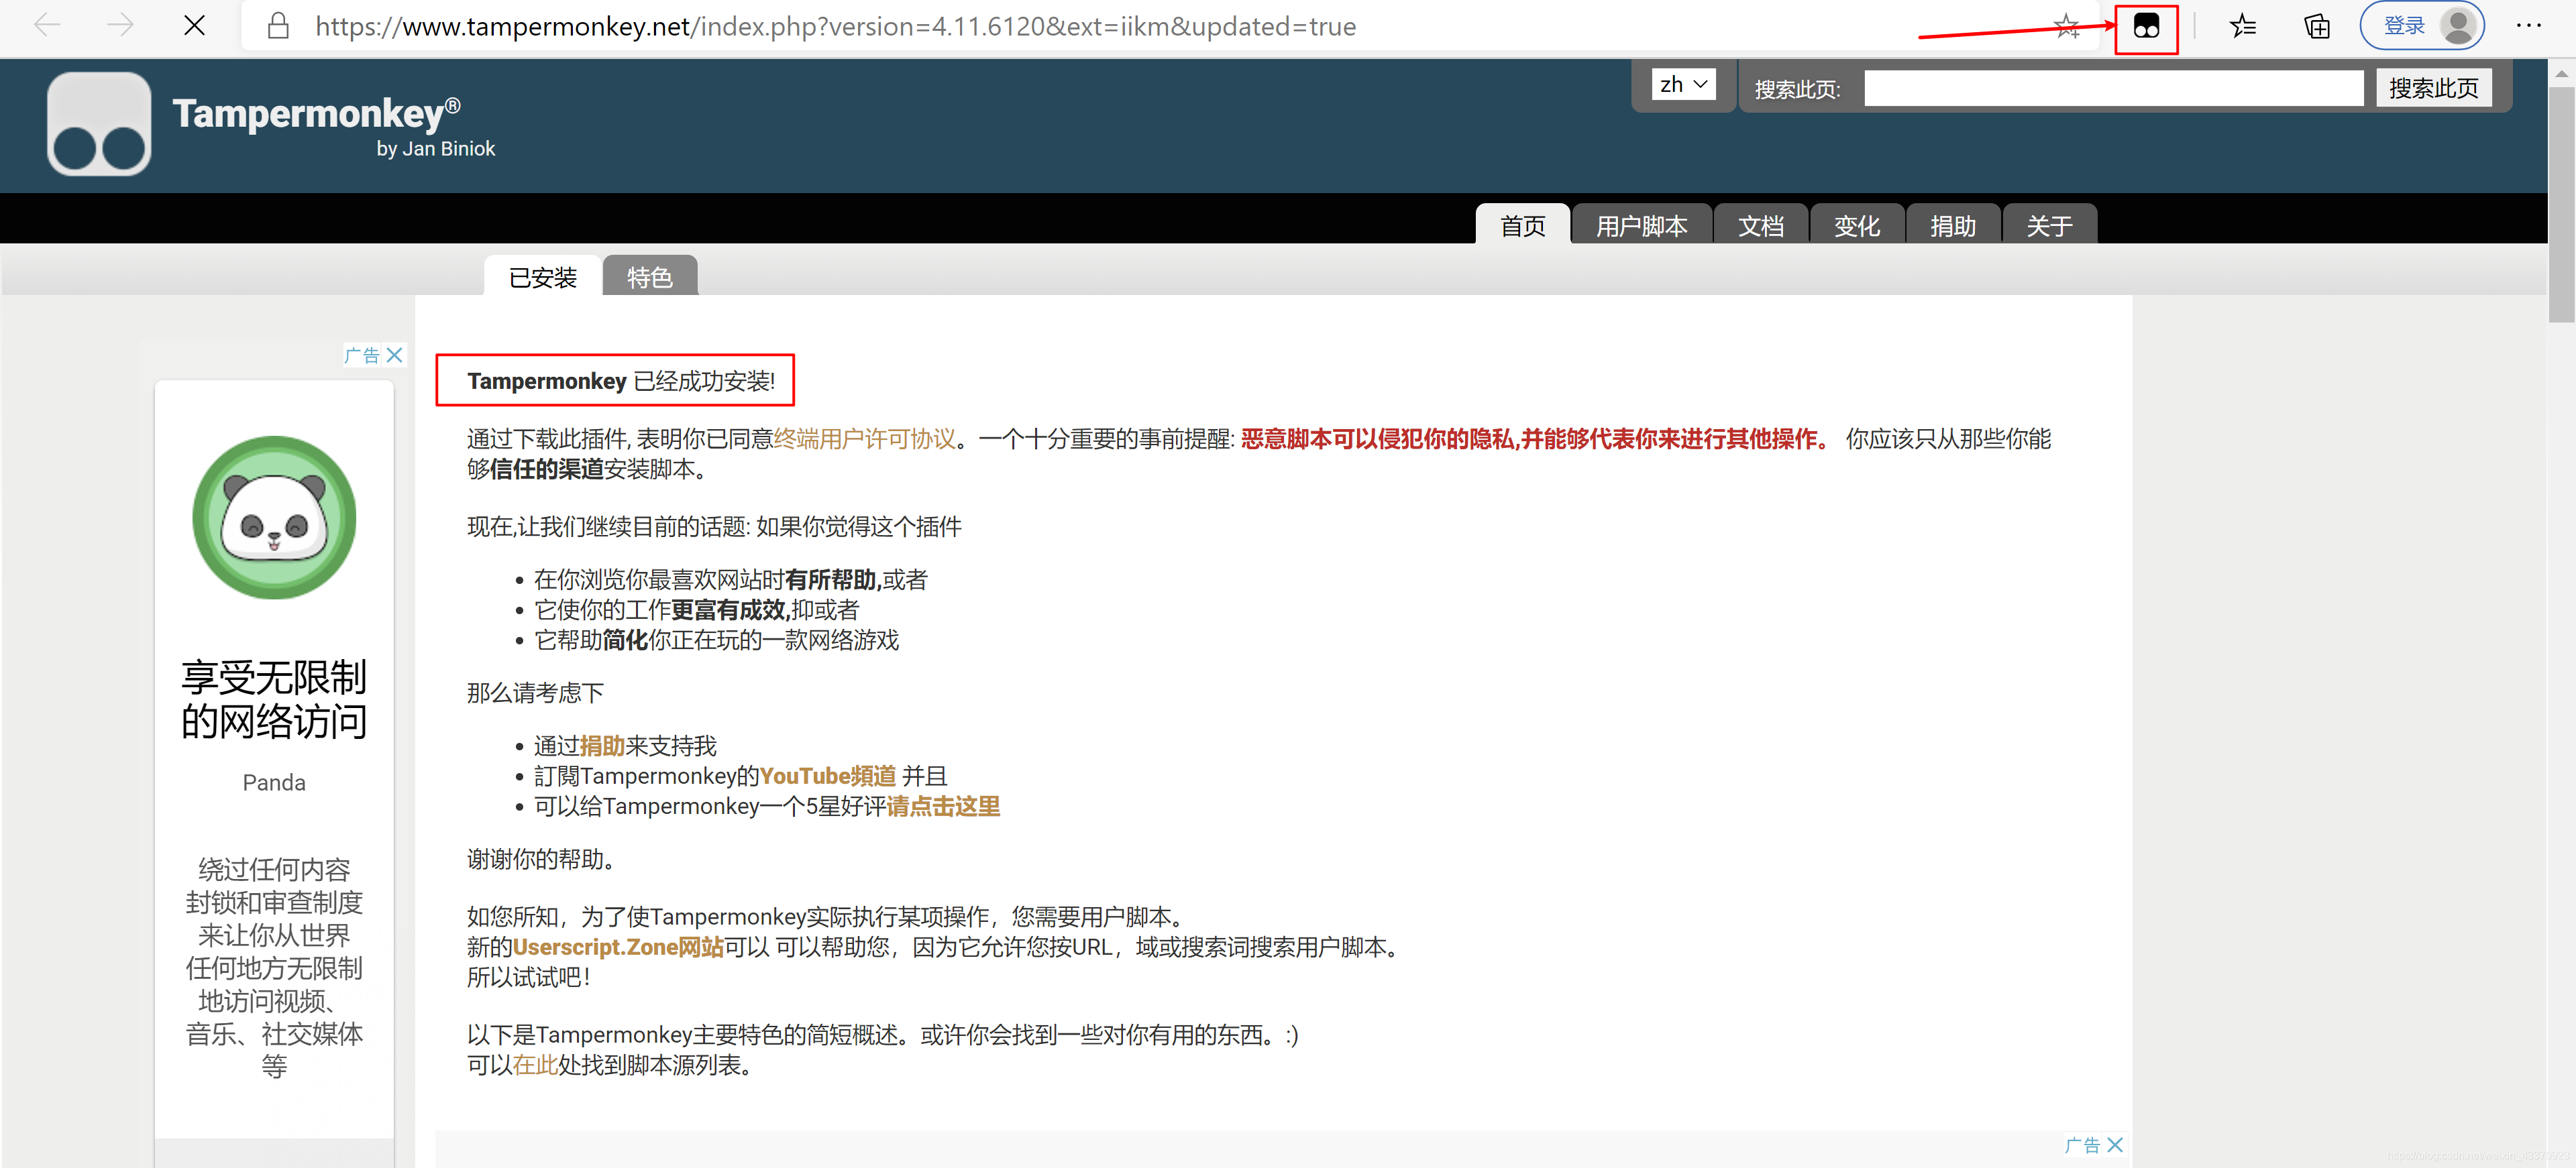Click the 捐助 link in support list
This screenshot has width=2576, height=1168.
click(602, 746)
